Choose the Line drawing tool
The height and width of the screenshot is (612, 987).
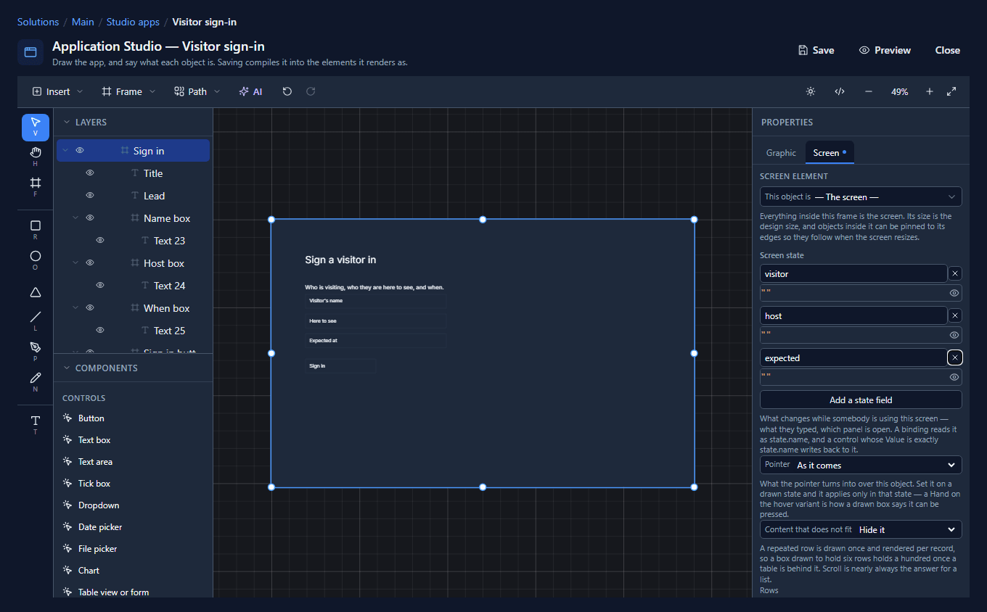pos(36,322)
